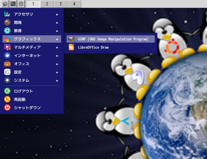This screenshot has width=207, height=159.
Task: Choose 再起動 to reboot
Action: pos(32,100)
